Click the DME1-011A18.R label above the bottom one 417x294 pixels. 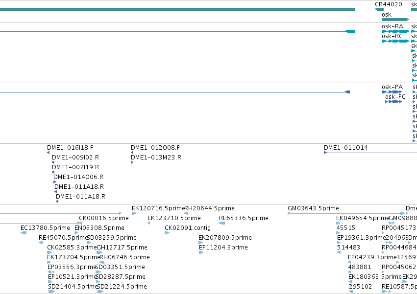click(x=79, y=187)
